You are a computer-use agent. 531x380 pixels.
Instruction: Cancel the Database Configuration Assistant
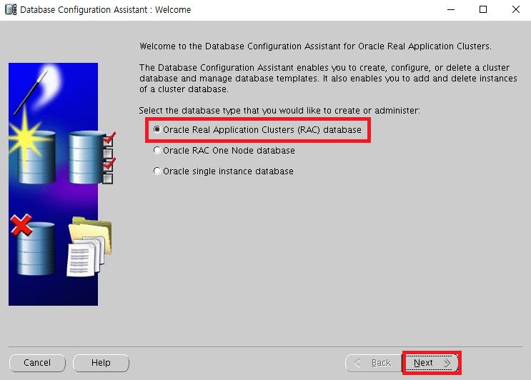[37, 363]
